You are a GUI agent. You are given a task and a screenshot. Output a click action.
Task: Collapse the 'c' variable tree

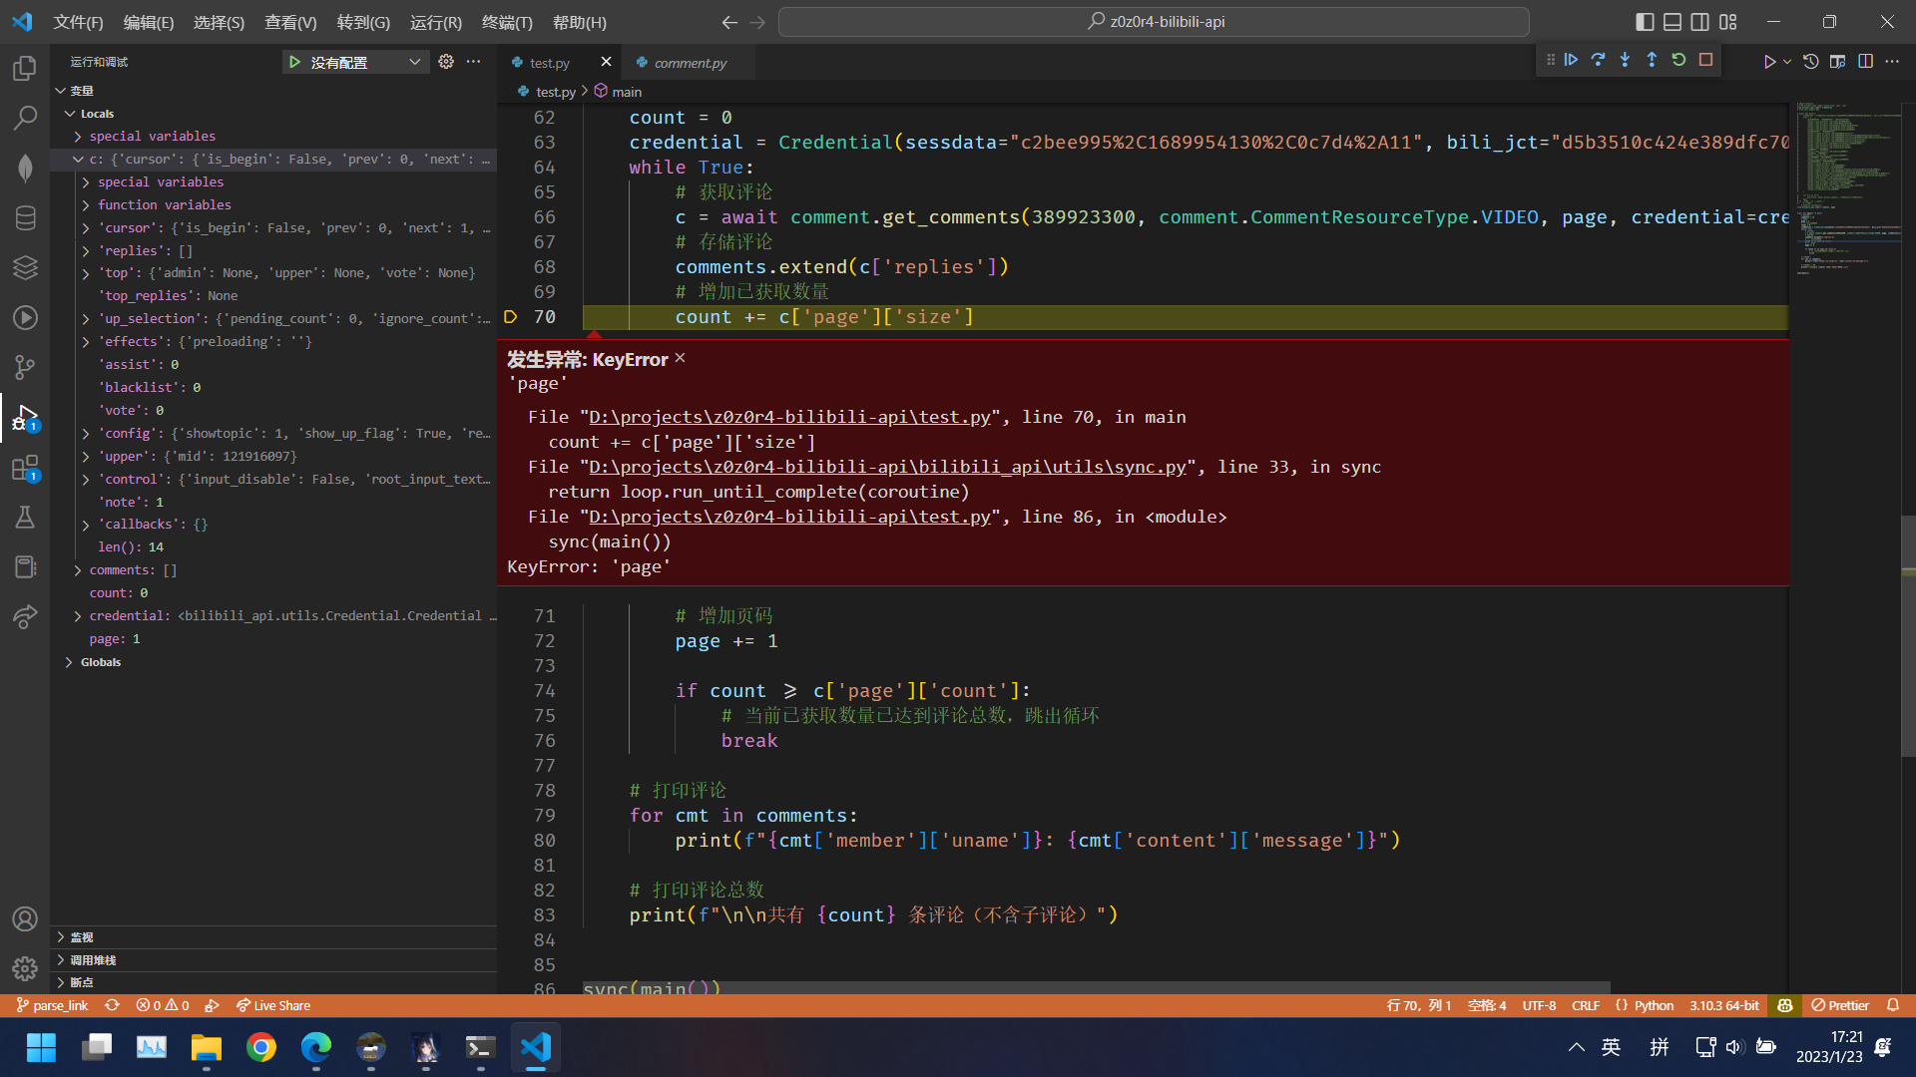(x=78, y=159)
